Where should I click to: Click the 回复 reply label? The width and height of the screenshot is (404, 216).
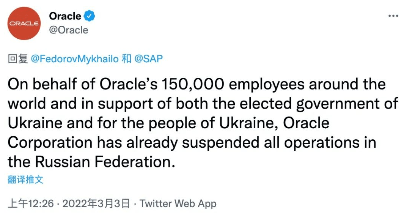pyautogui.click(x=18, y=59)
